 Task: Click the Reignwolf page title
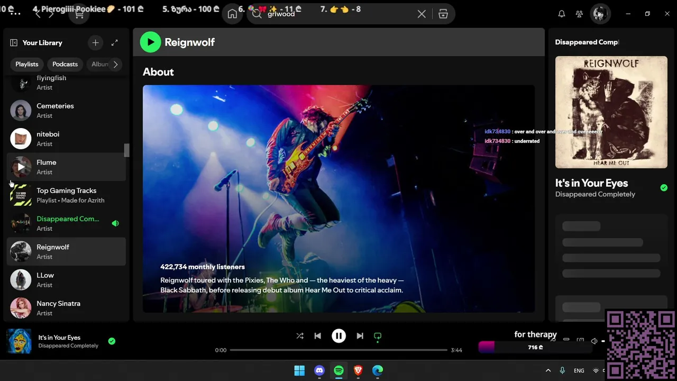[189, 42]
